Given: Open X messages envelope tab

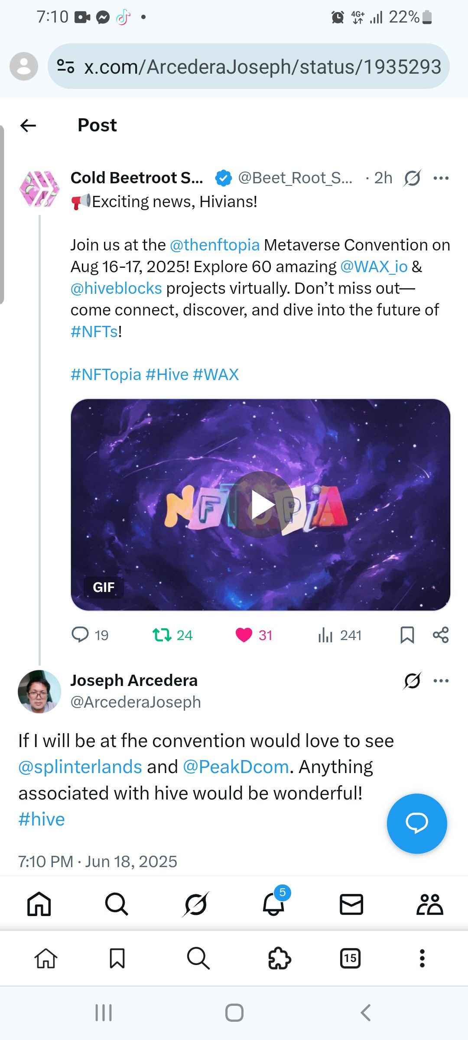Looking at the screenshot, I should click(x=351, y=904).
